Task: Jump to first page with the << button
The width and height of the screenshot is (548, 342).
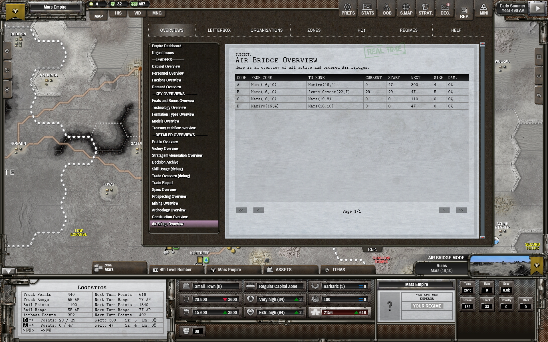Action: [241, 210]
